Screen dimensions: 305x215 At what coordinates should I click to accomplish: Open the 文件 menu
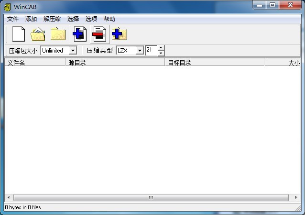click(x=13, y=19)
